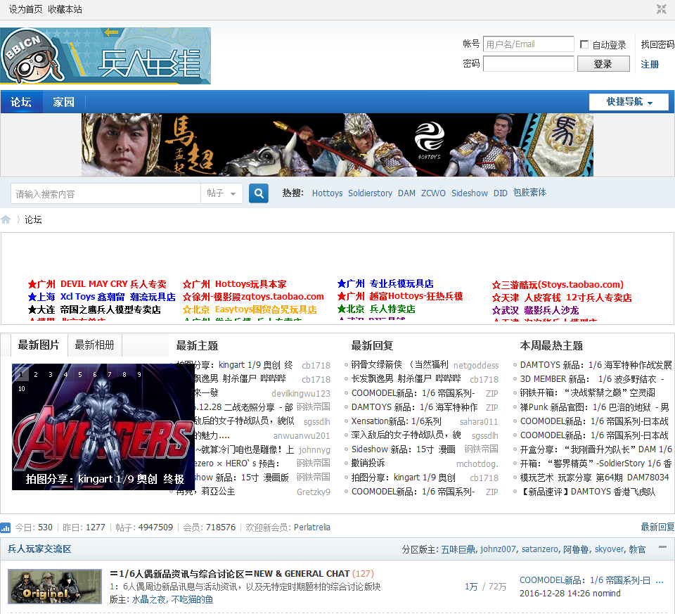The width and height of the screenshot is (675, 614).
Task: Focus the 密码 password field
Action: click(529, 64)
